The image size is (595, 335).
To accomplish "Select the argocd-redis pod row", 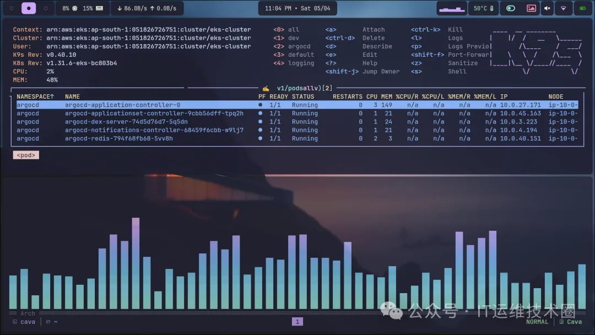I will coord(118,138).
